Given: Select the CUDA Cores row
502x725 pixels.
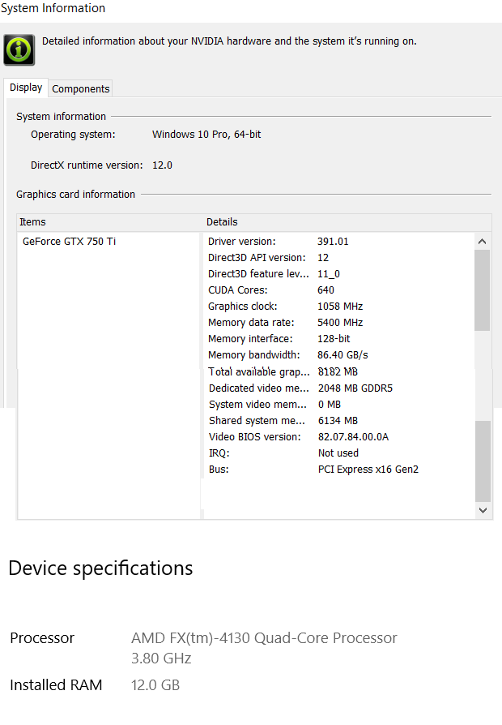Looking at the screenshot, I should tap(338, 290).
